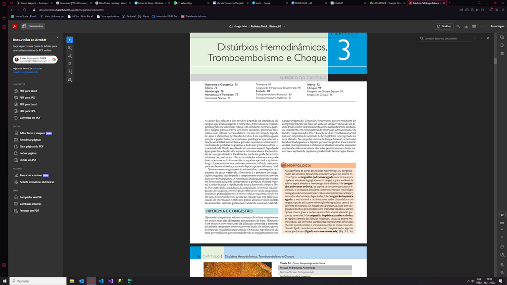Screen dimensions: 507x285
Task: Select the arrow selection tool
Action: click(x=70, y=40)
